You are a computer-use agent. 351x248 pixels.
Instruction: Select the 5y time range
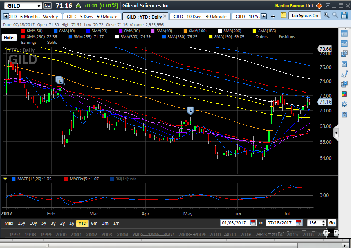tap(44, 223)
